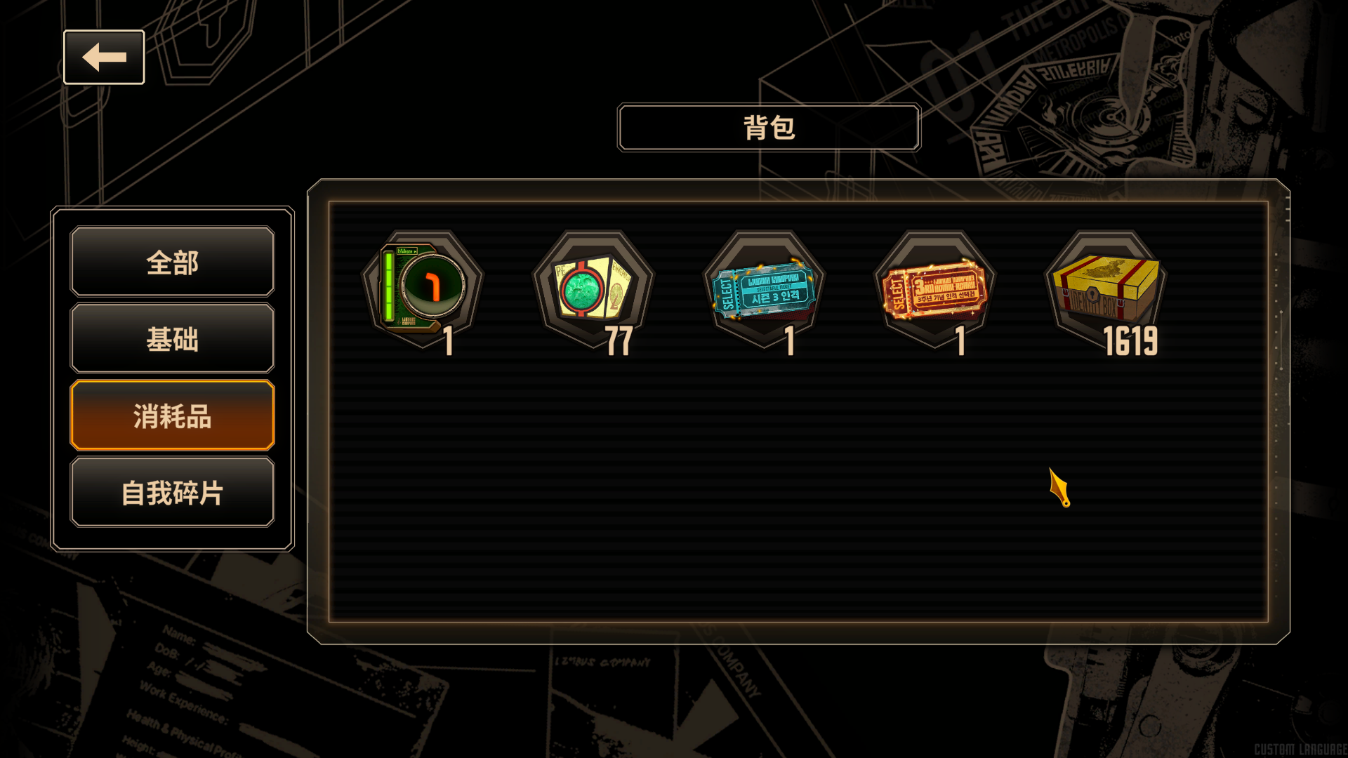Viewport: 1348px width, 758px height.
Task: Select the yellow box item
Action: (x=1106, y=289)
